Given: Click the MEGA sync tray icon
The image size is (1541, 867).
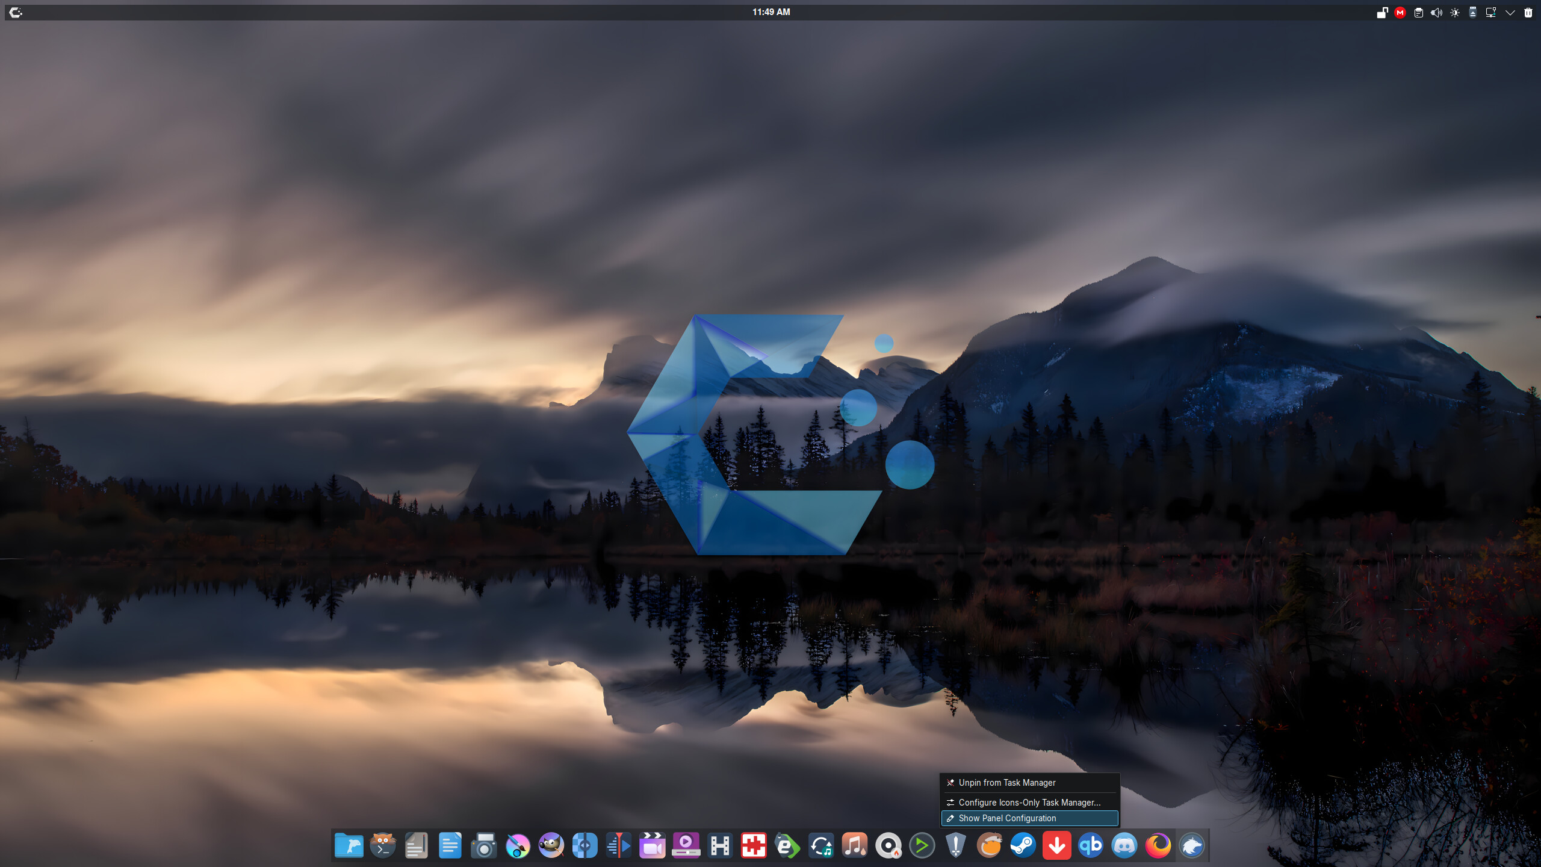Looking at the screenshot, I should (1400, 13).
